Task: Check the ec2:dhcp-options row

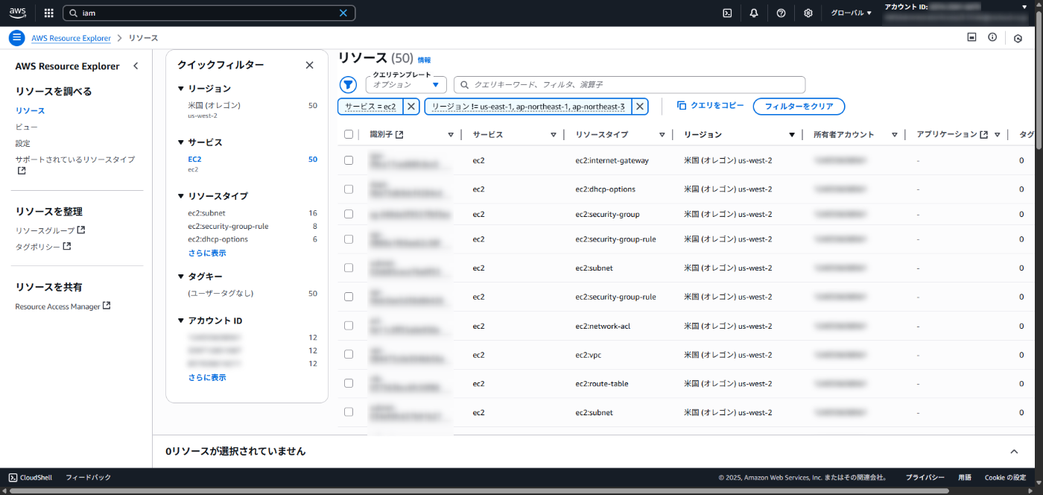Action: click(349, 189)
